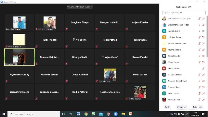Select the Narayan subedi tile

pos(110,22)
